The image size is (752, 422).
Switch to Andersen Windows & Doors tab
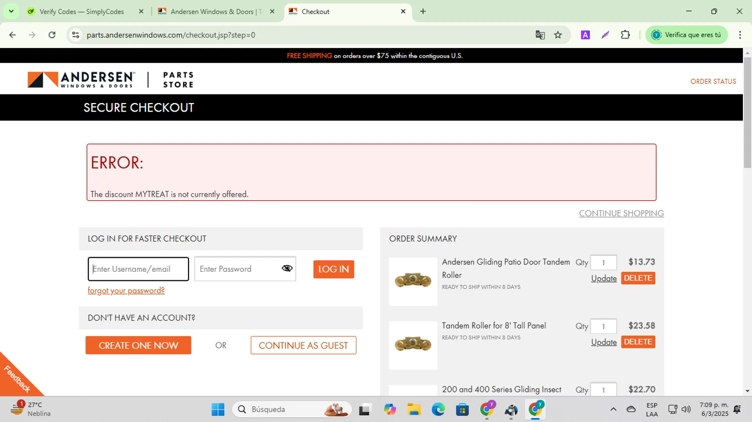click(217, 12)
